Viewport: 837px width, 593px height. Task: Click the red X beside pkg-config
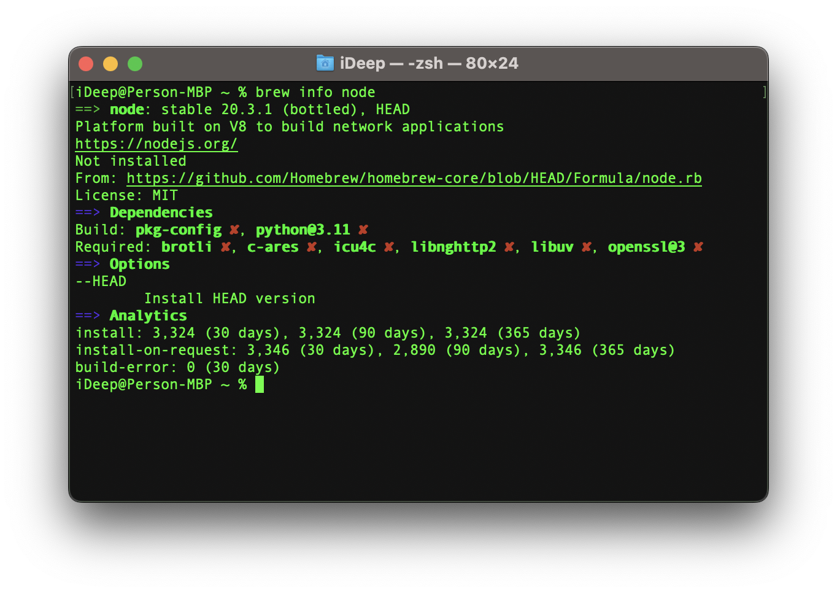234,230
